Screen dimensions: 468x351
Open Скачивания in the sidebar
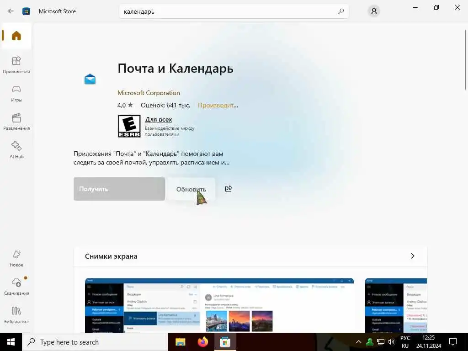pos(16,287)
